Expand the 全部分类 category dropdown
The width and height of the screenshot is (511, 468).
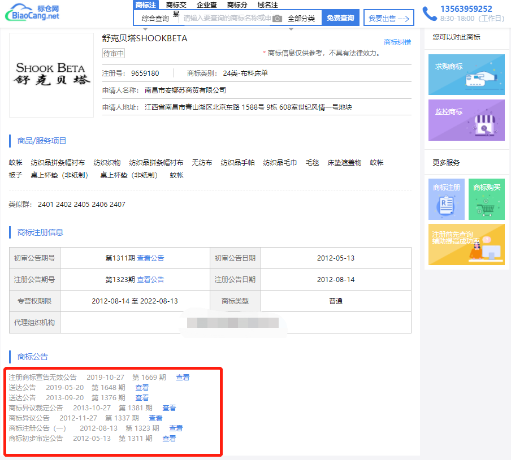[x=301, y=19]
